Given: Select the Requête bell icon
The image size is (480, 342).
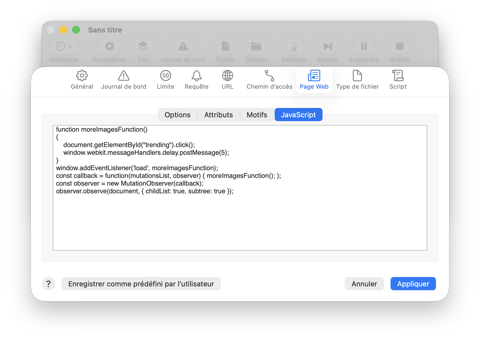Looking at the screenshot, I should pos(197,76).
